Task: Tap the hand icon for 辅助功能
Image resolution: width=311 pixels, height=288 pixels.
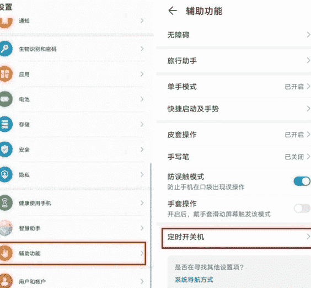Action: click(x=6, y=253)
